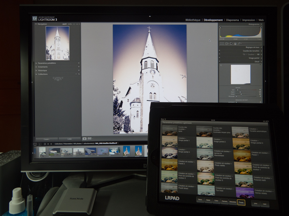The image size is (289, 216).
Task: Toggle TSI / Couleur / NB panel switch
Action: (220, 54)
